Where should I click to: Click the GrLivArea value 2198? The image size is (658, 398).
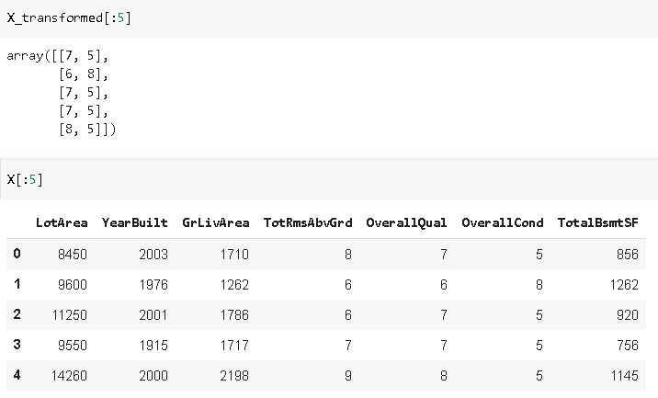click(x=234, y=376)
